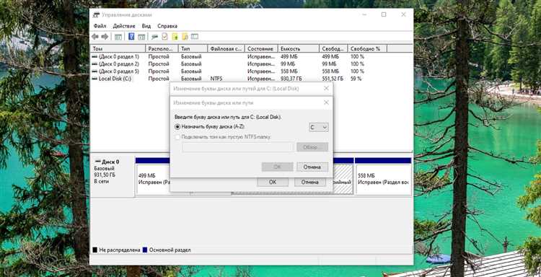The height and width of the screenshot is (277, 541).
Task: Select row '(Диск 0 раздел 2)'
Action: coord(251,64)
